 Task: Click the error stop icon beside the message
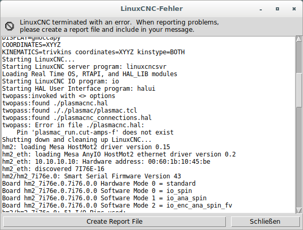9,26
